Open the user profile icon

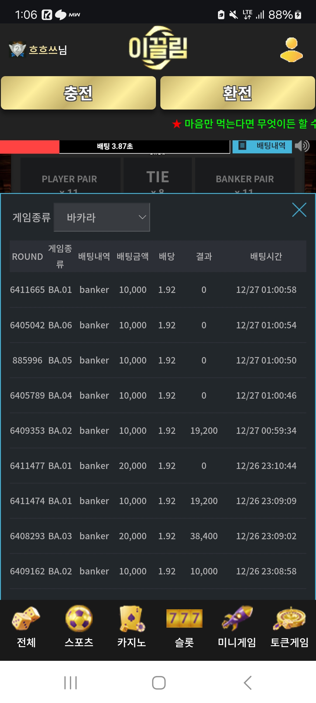pos(291,50)
